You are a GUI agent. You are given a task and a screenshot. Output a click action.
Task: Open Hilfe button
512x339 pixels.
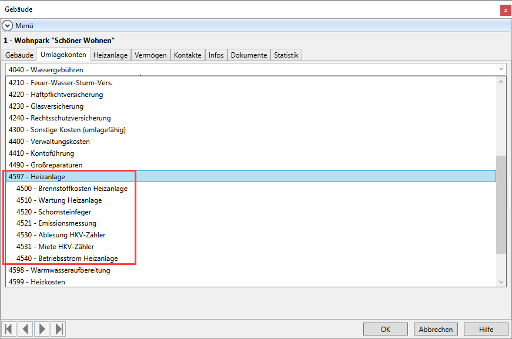(x=486, y=330)
